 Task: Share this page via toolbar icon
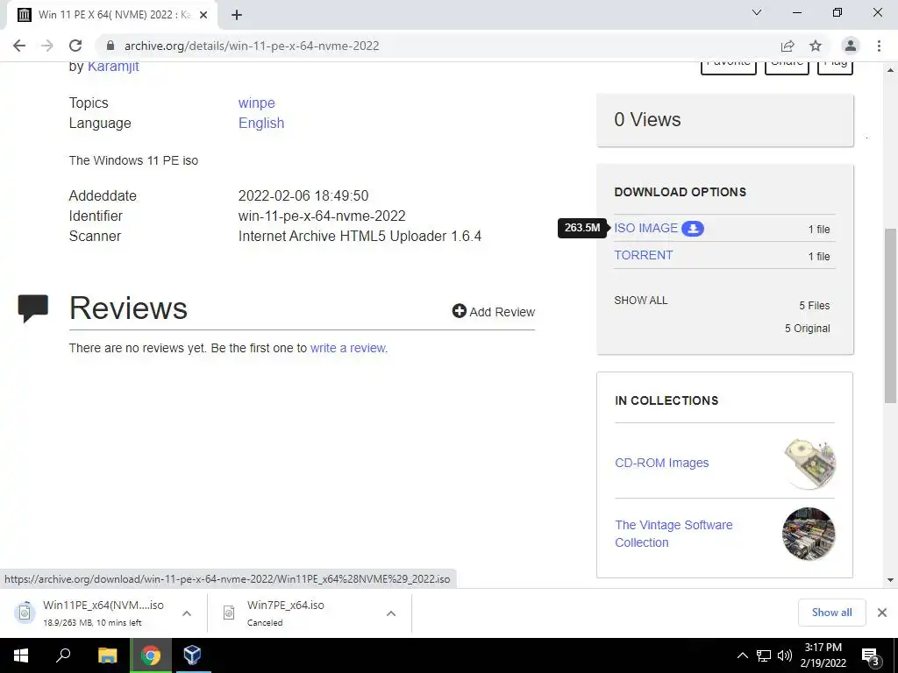(788, 46)
